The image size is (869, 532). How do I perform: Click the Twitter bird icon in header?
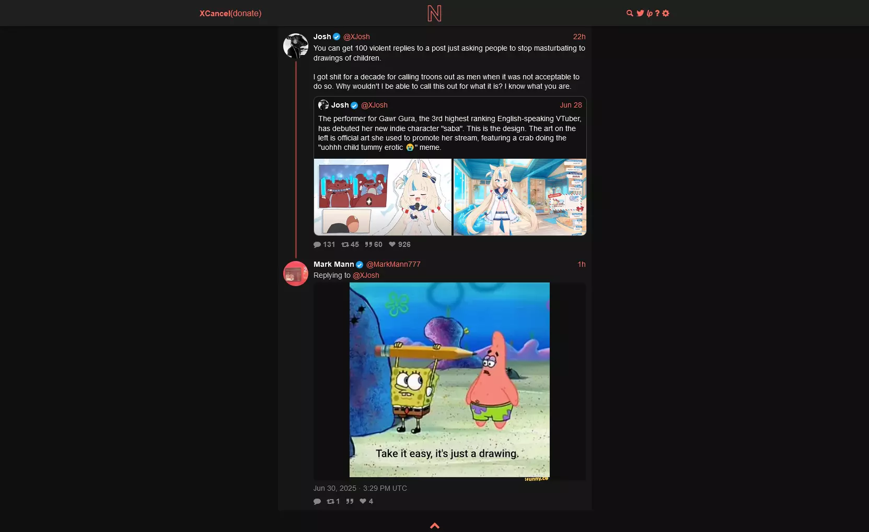(640, 13)
